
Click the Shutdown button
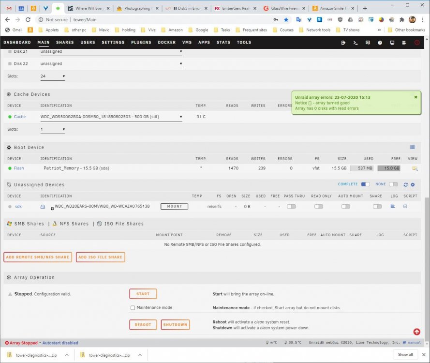coord(175,325)
